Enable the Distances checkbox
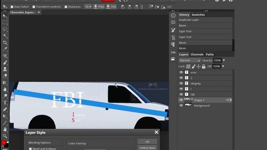Image resolution: width=267 pixels, height=150 pixels. pos(66,7)
